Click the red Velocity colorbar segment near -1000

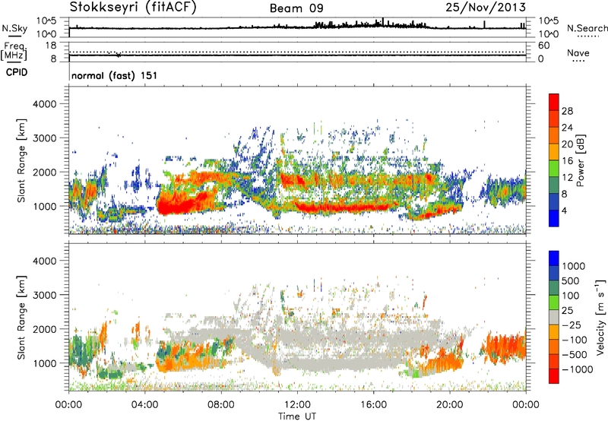[x=554, y=376]
